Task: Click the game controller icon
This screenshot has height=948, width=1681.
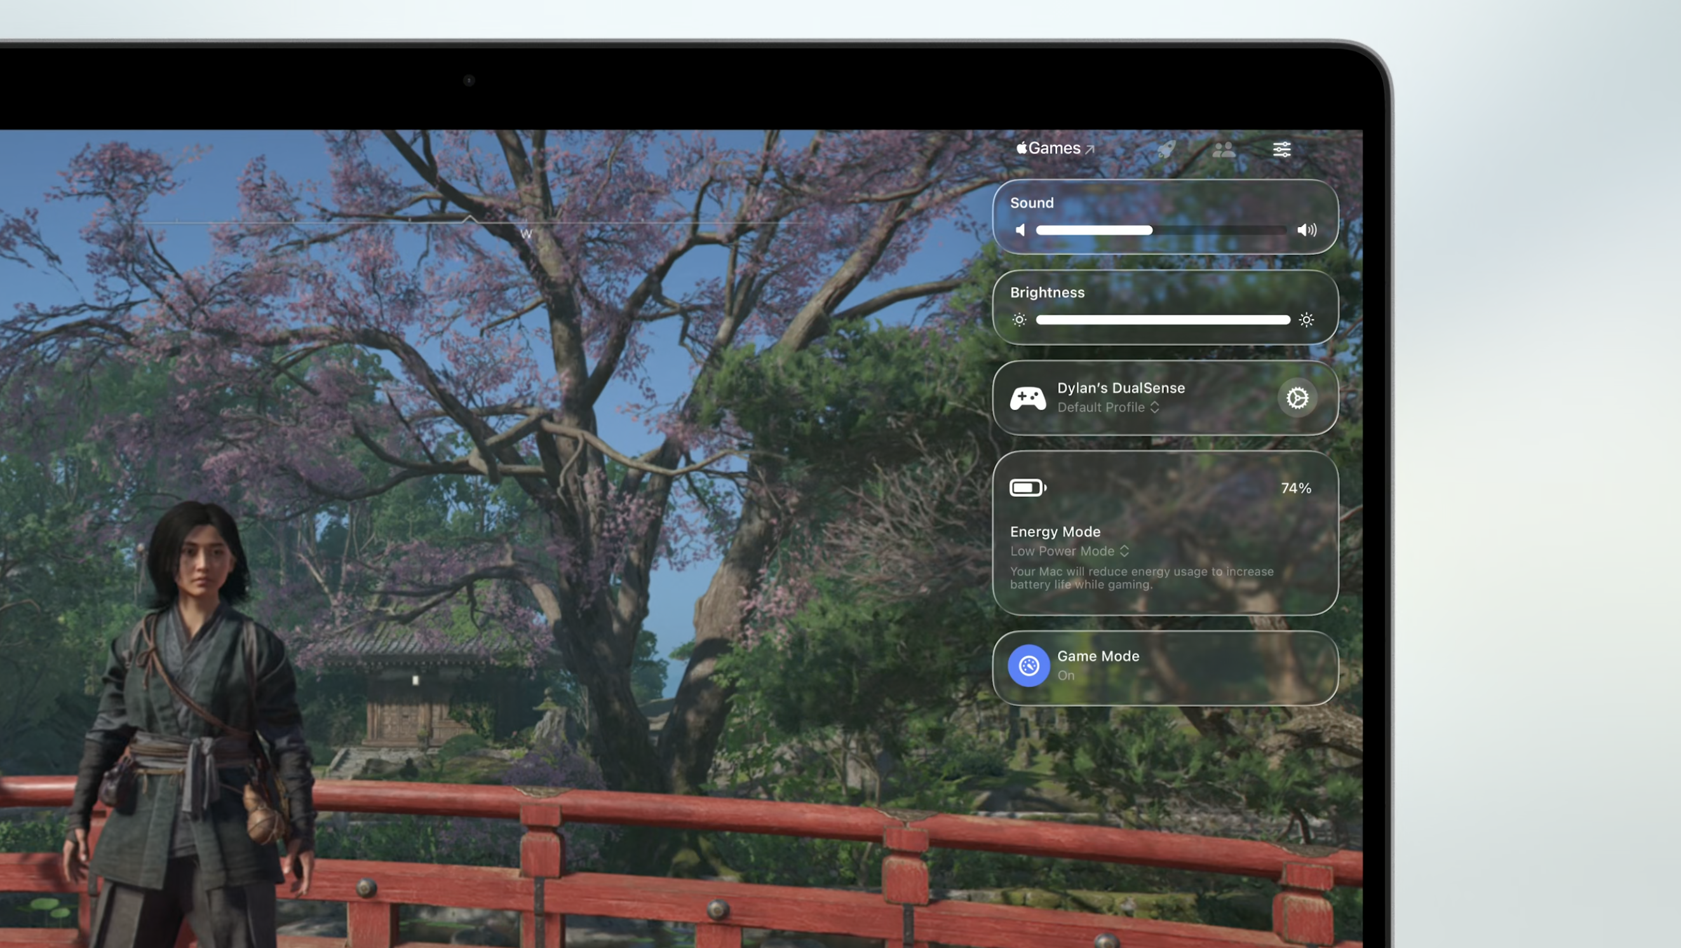Action: tap(1028, 398)
